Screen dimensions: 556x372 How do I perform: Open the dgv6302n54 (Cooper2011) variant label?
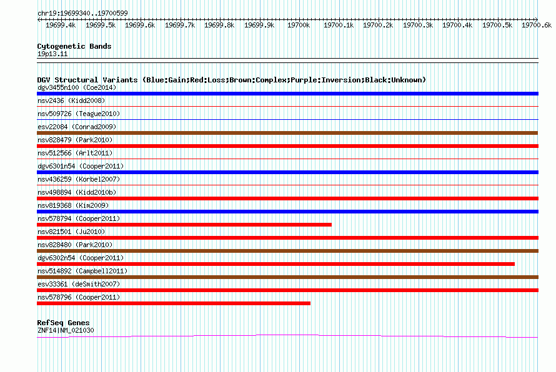tap(81, 258)
